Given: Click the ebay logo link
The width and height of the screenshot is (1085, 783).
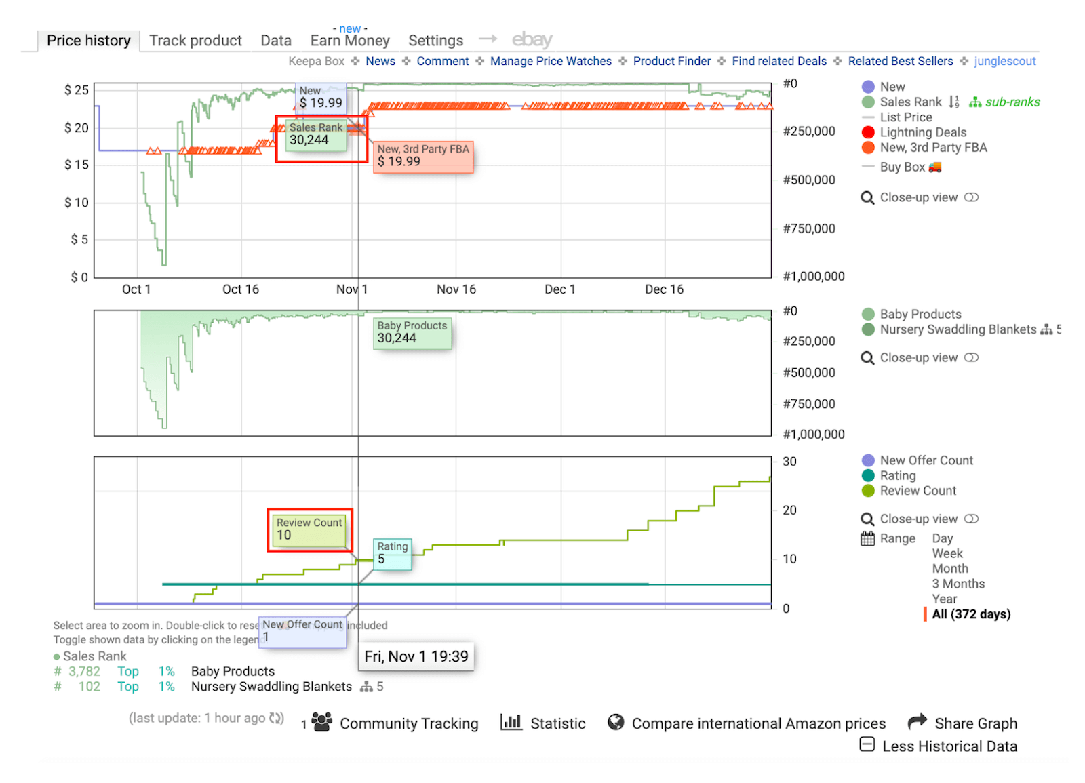Looking at the screenshot, I should (532, 40).
